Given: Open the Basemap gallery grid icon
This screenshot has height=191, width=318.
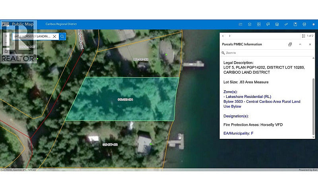Looking at the screenshot, I should pyautogui.click(x=259, y=24).
